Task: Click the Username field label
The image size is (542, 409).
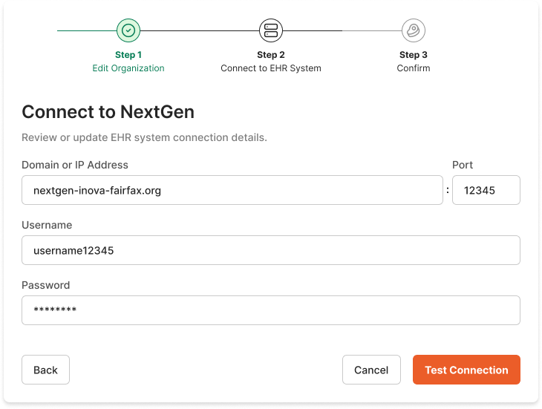Action: tap(47, 225)
